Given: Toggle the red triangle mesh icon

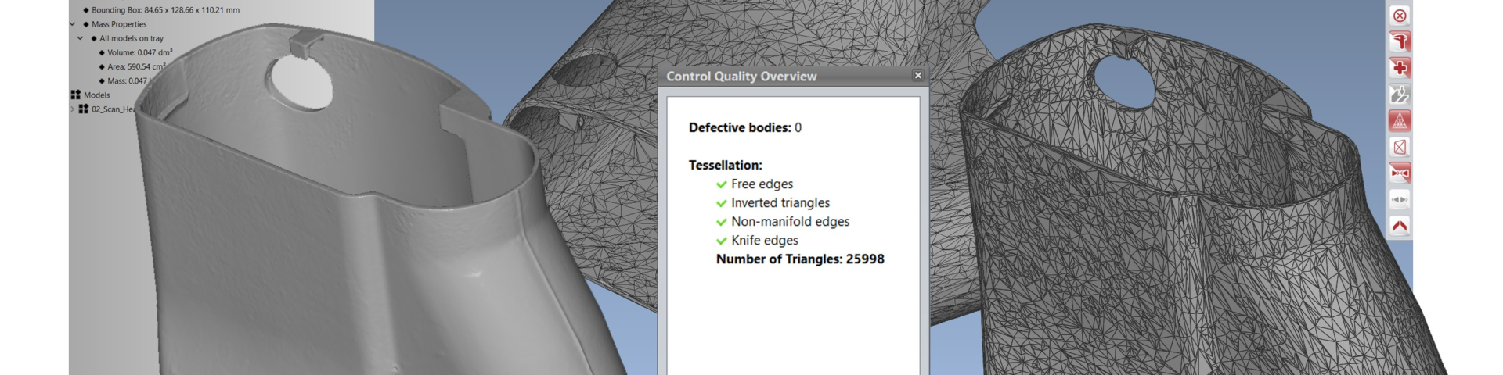Looking at the screenshot, I should 1400,121.
